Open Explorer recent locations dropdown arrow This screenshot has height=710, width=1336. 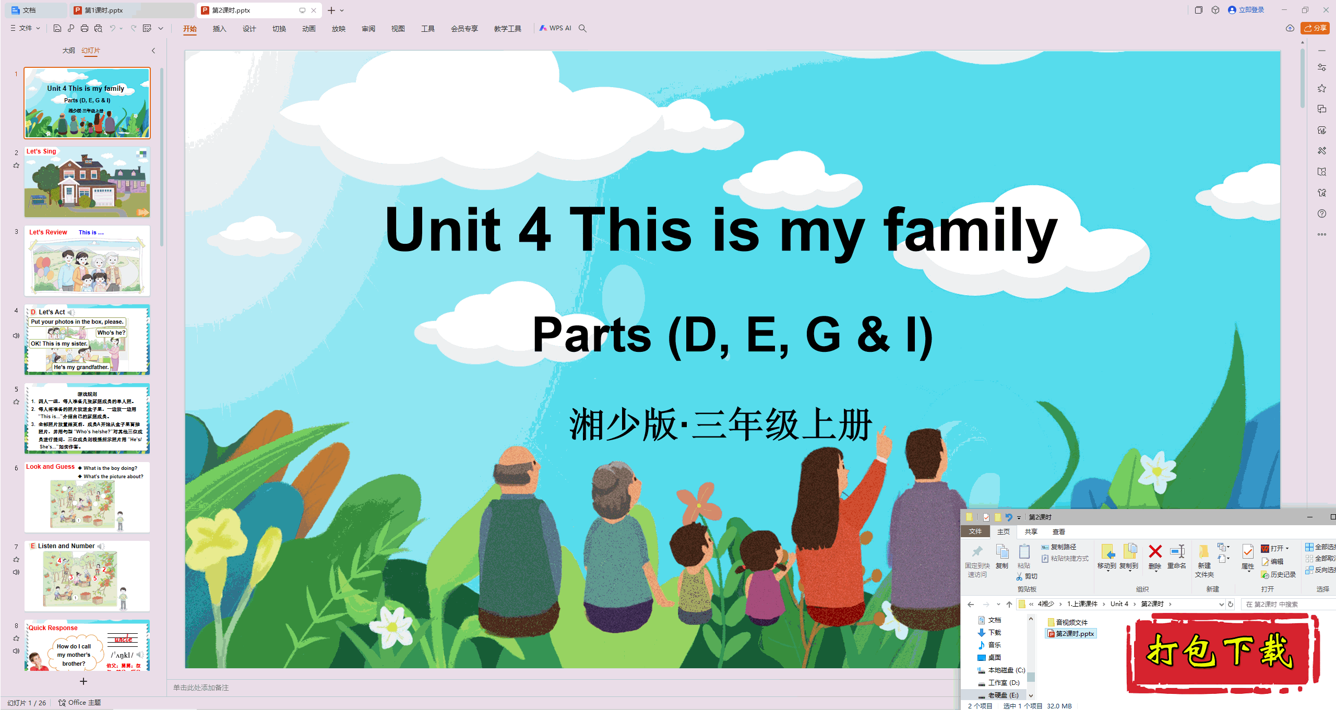pyautogui.click(x=998, y=604)
